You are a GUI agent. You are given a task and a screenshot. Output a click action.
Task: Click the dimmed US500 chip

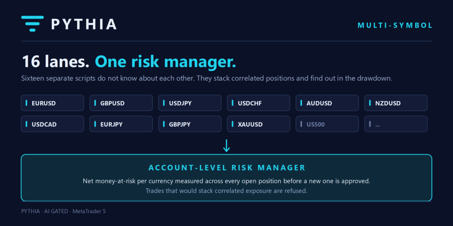click(327, 124)
